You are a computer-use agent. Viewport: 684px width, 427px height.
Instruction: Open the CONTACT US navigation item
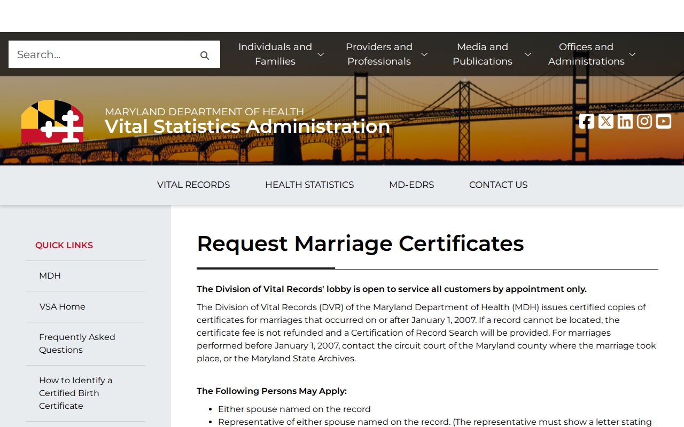pos(498,185)
